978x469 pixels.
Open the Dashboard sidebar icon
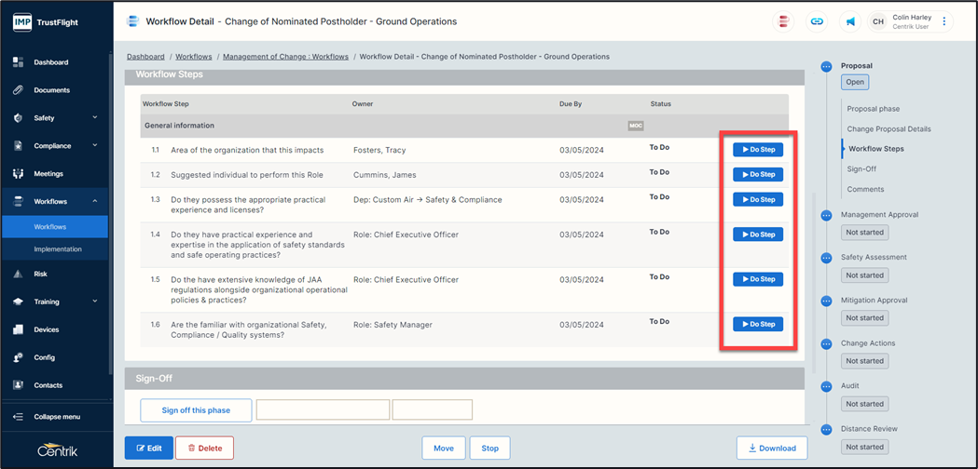pos(18,62)
